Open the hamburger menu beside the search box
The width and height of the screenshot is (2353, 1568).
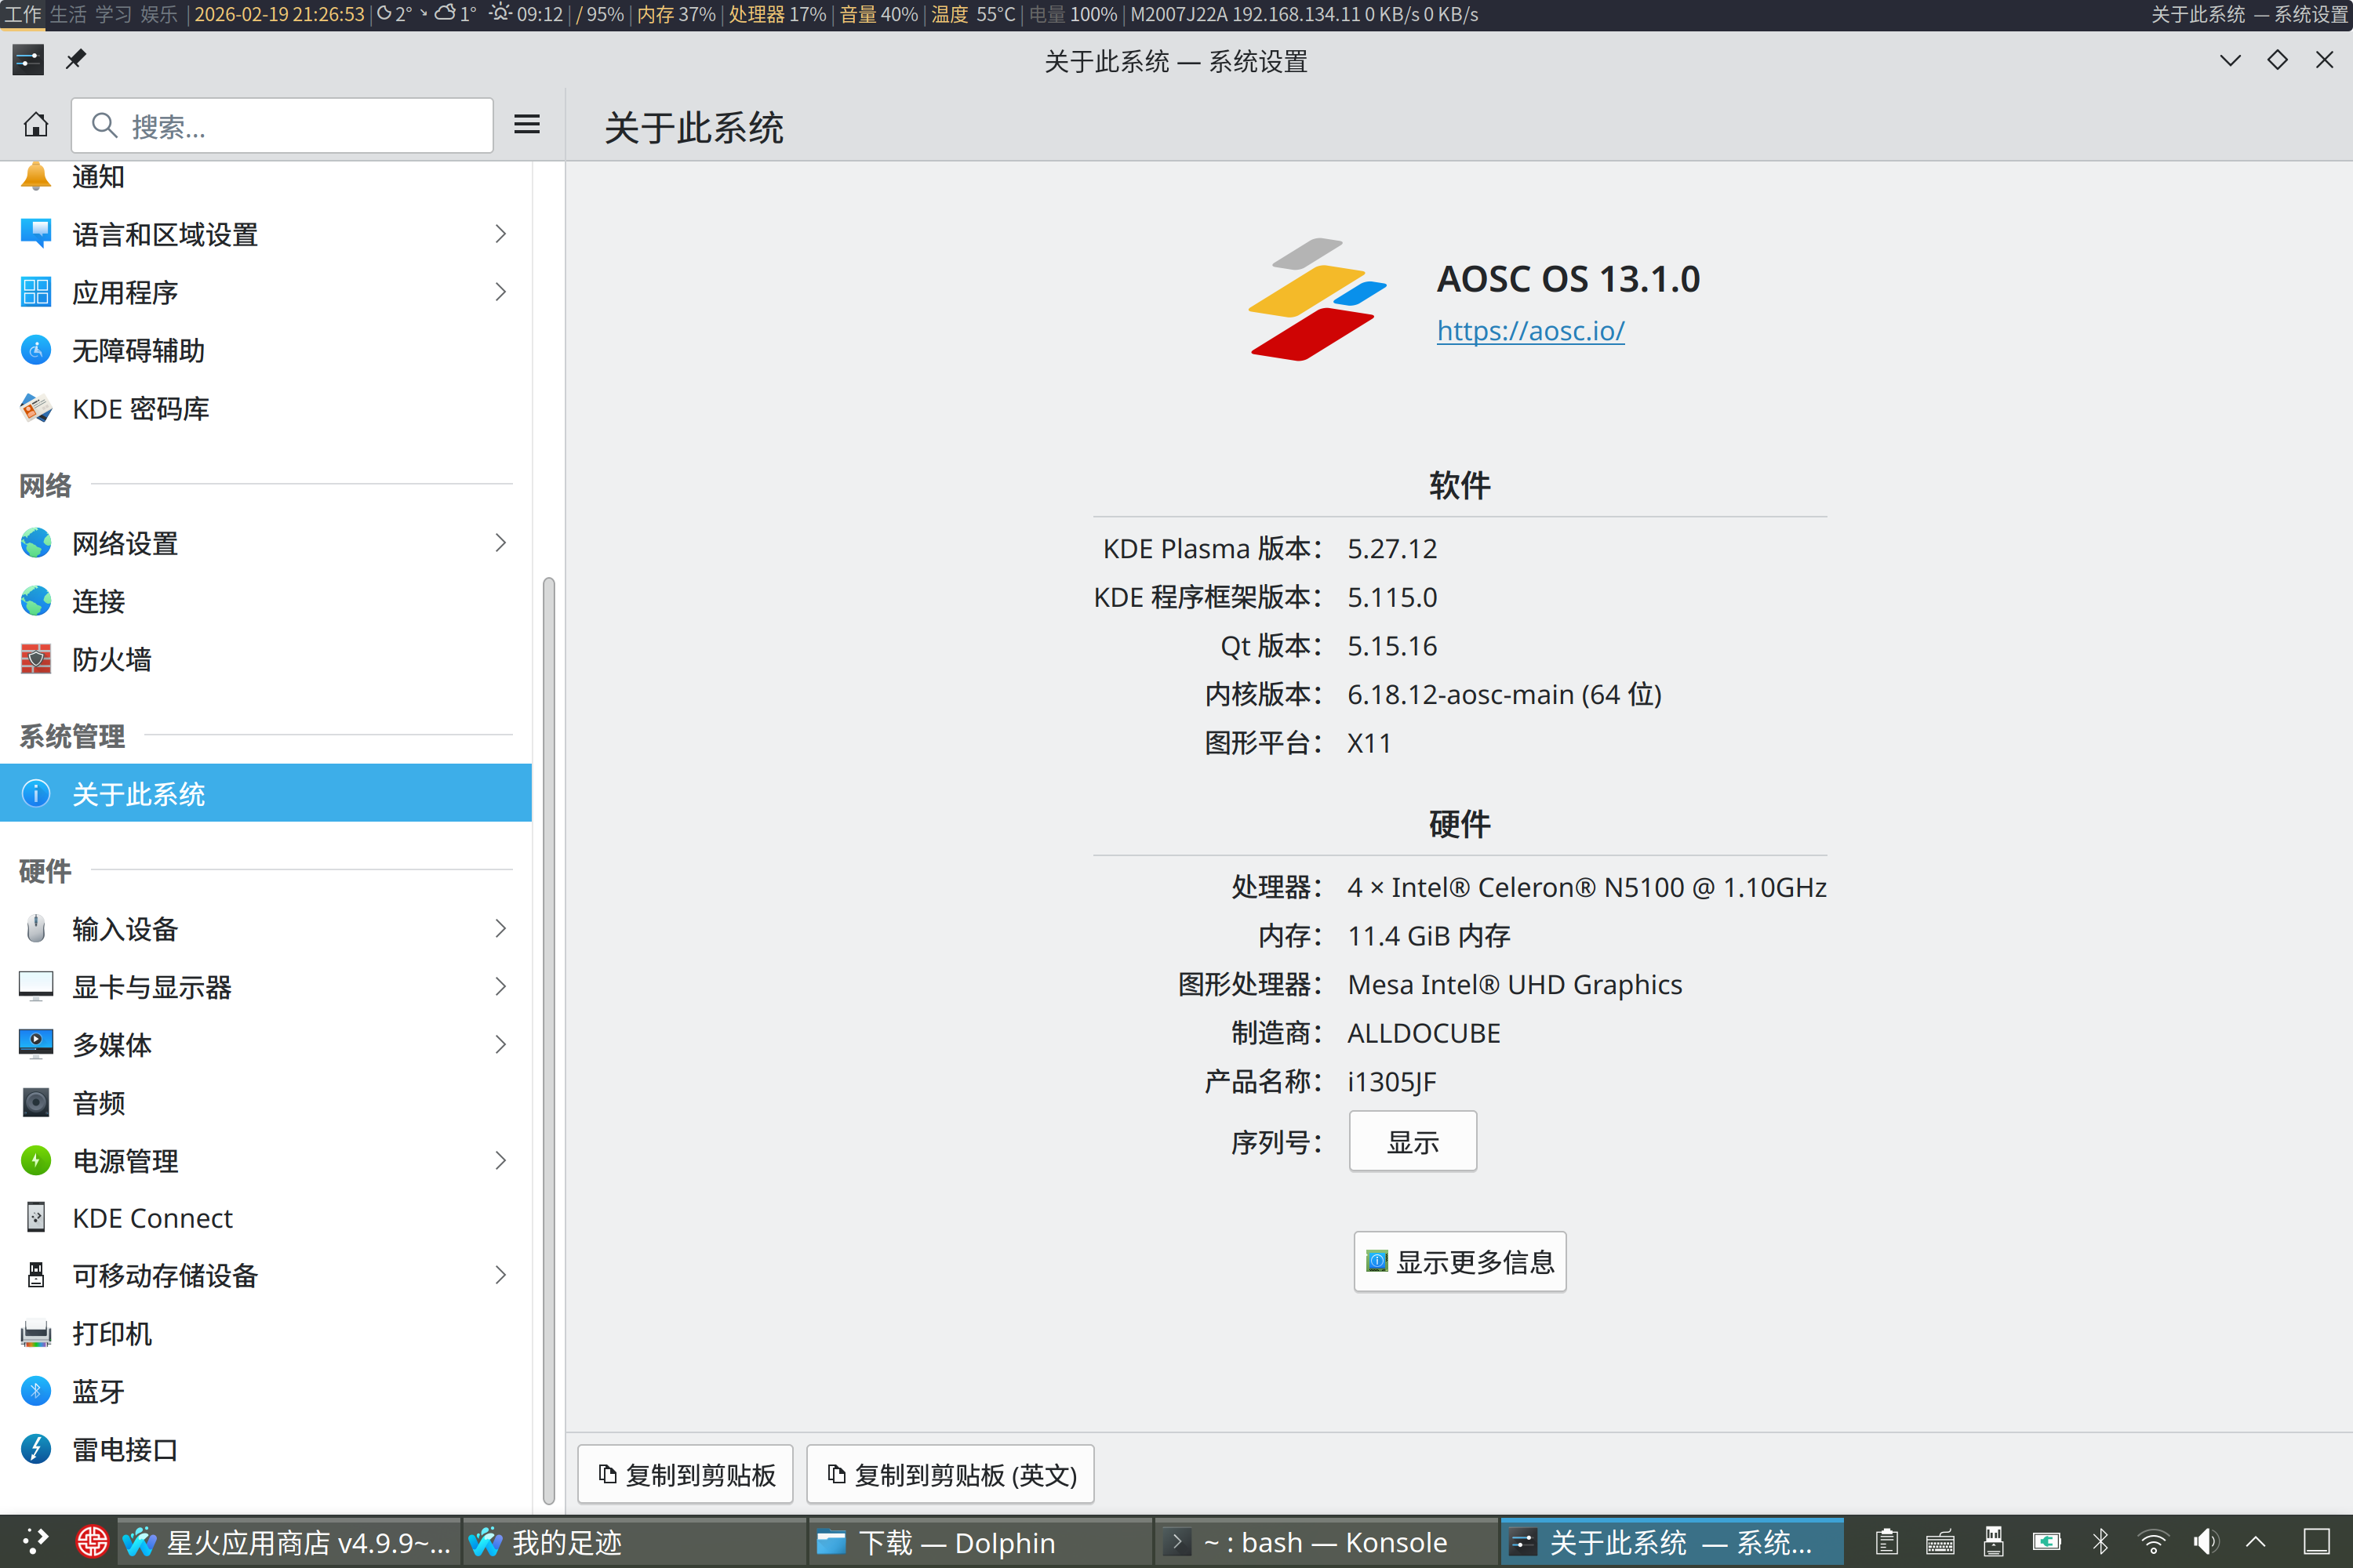tap(527, 124)
